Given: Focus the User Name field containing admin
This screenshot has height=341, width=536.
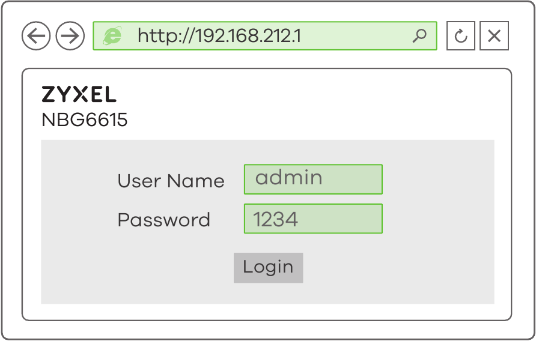Looking at the screenshot, I should tap(313, 180).
